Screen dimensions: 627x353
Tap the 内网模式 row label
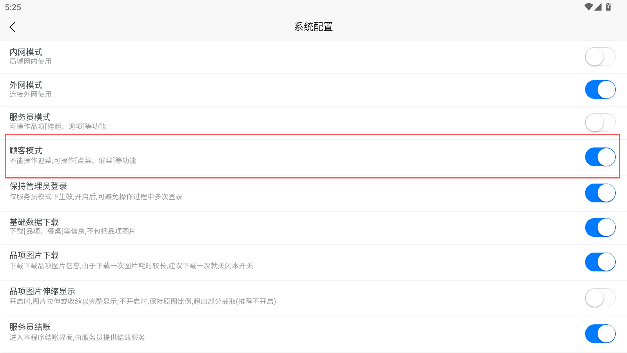[x=26, y=52]
